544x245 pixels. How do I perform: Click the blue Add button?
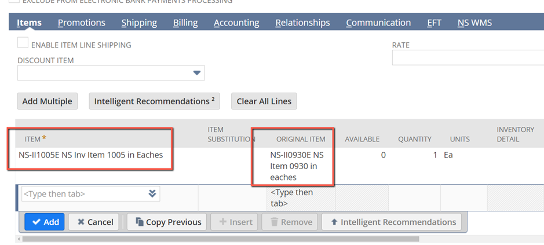point(45,222)
